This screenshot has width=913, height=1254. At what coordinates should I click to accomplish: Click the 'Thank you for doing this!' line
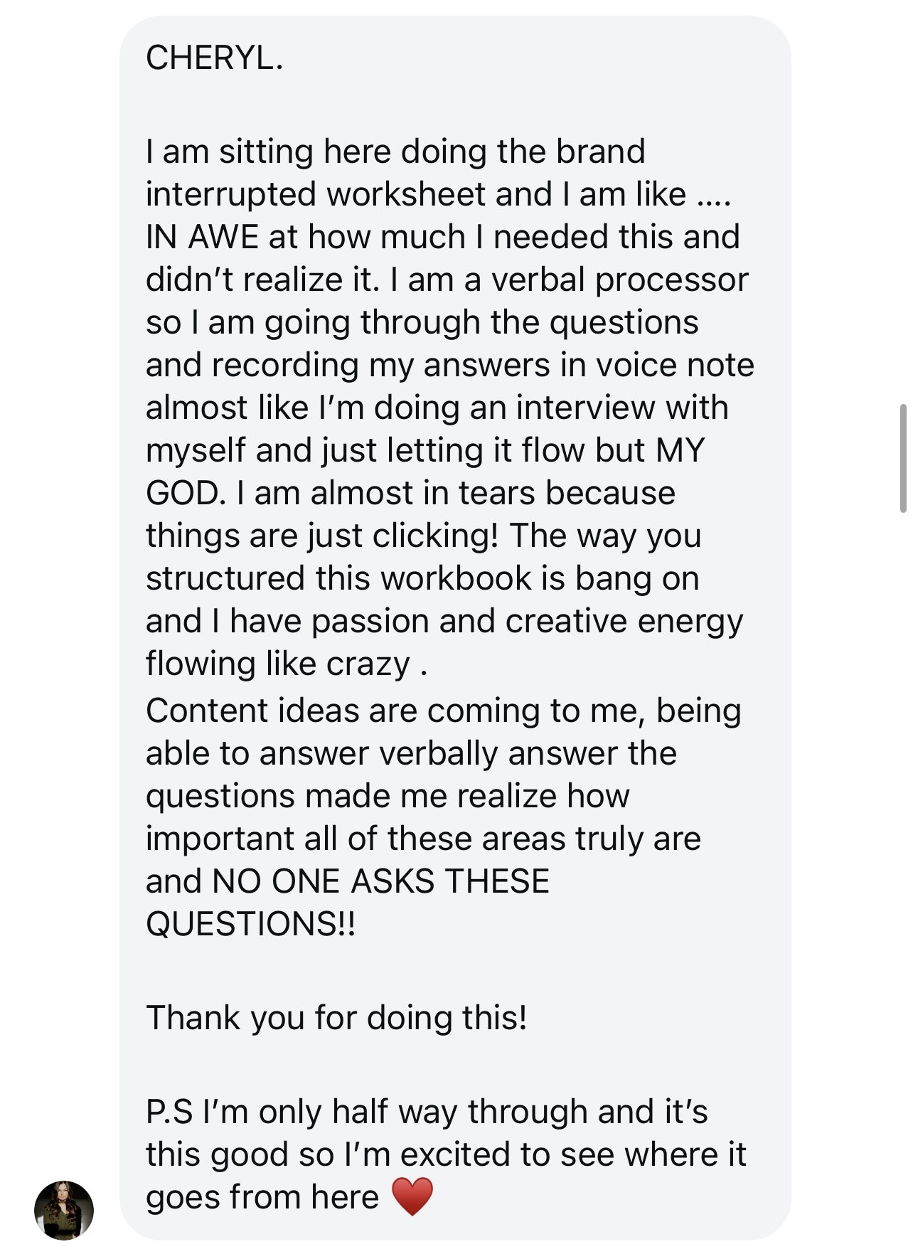coord(336,1017)
